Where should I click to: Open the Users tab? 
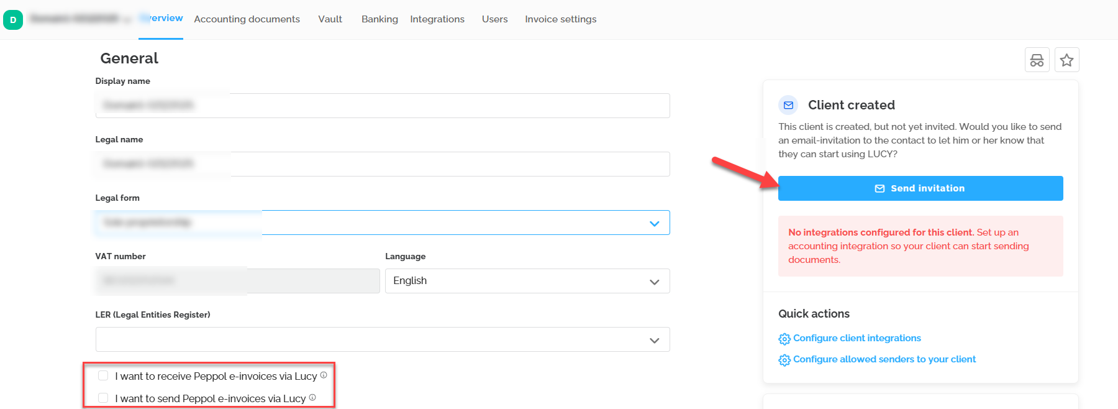click(x=495, y=19)
